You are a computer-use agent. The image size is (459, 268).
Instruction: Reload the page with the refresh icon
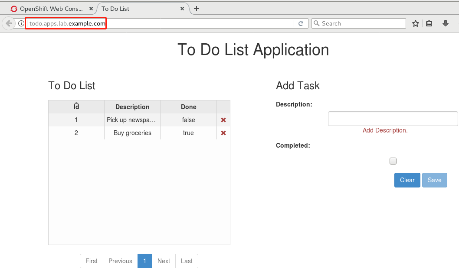tap(301, 23)
